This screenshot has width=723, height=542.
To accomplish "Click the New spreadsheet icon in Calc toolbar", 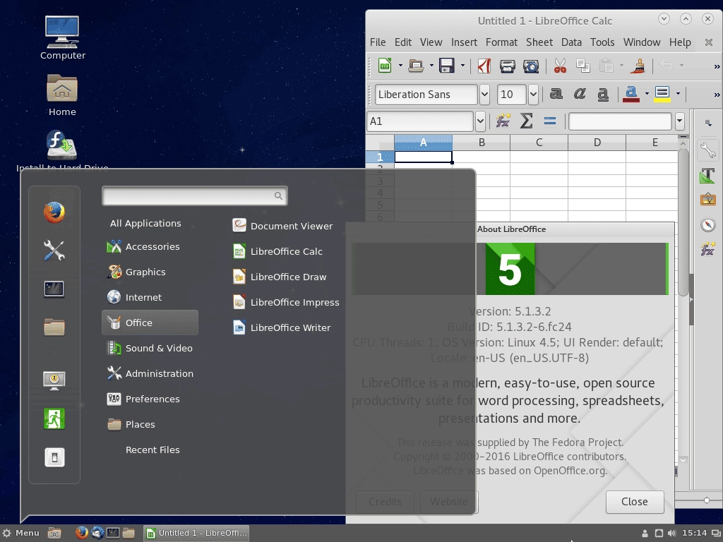I will click(x=385, y=66).
